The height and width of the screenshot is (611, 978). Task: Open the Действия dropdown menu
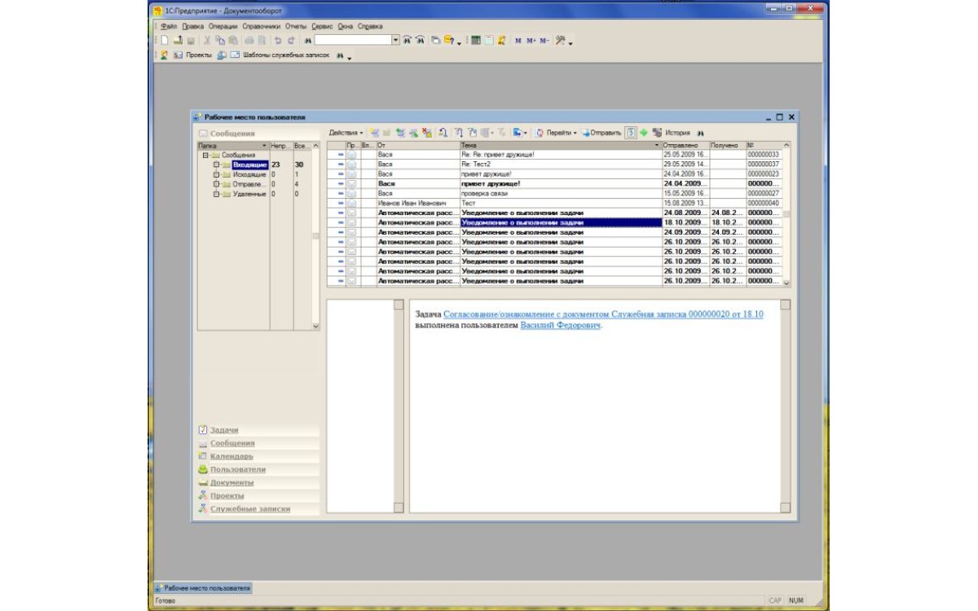coord(346,133)
